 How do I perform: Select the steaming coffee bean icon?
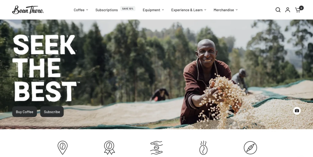click(x=203, y=148)
